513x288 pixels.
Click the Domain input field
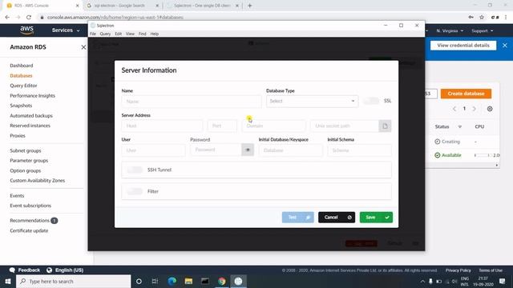pos(273,126)
